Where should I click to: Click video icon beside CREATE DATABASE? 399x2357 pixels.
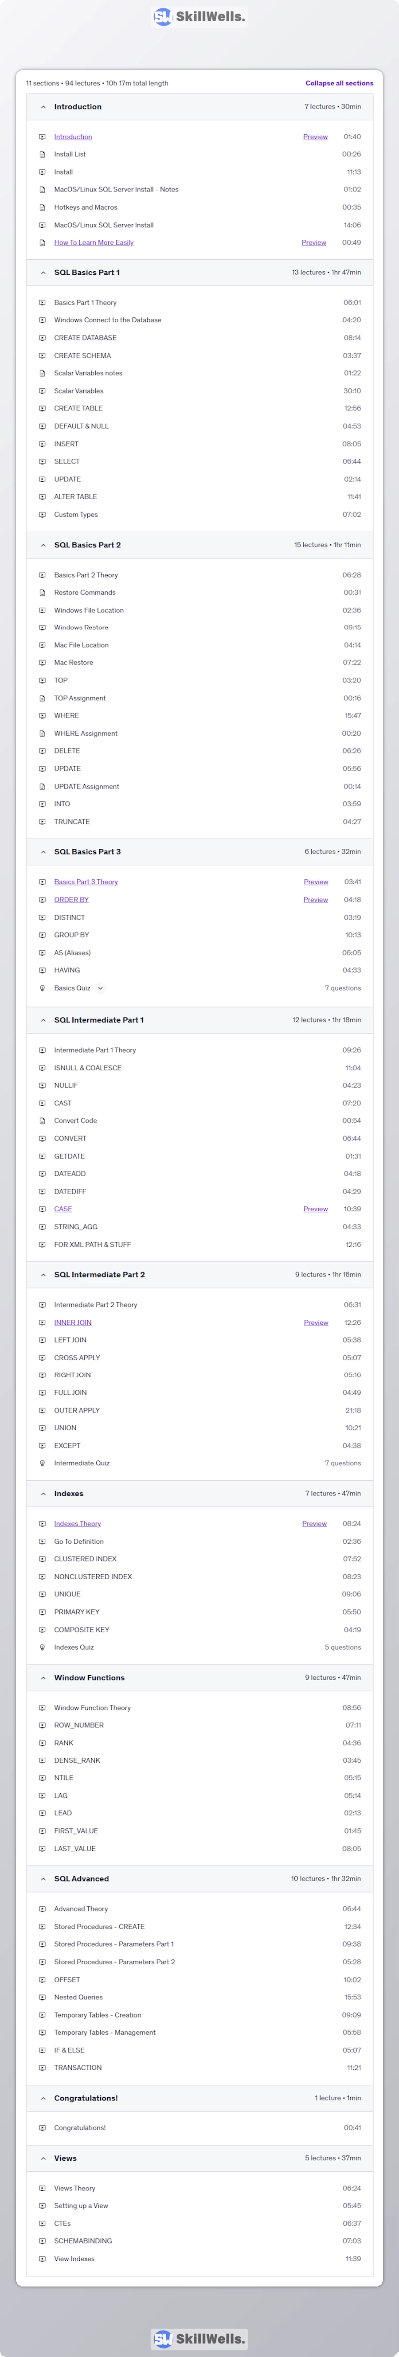click(42, 338)
